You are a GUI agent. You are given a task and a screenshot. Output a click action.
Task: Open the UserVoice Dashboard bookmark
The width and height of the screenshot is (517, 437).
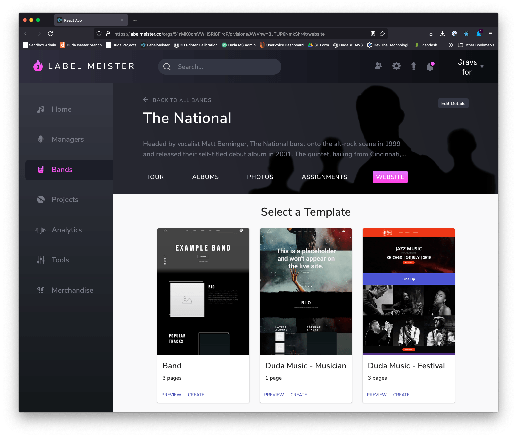[282, 45]
